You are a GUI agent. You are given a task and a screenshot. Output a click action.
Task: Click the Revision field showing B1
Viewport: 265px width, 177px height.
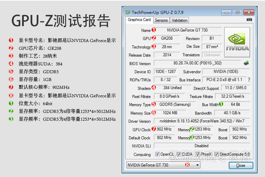[212, 38]
